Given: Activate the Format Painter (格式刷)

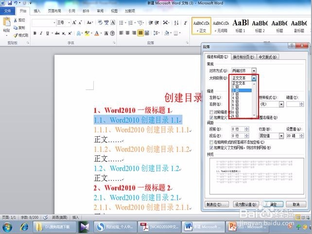Looking at the screenshot, I should click(21, 35).
